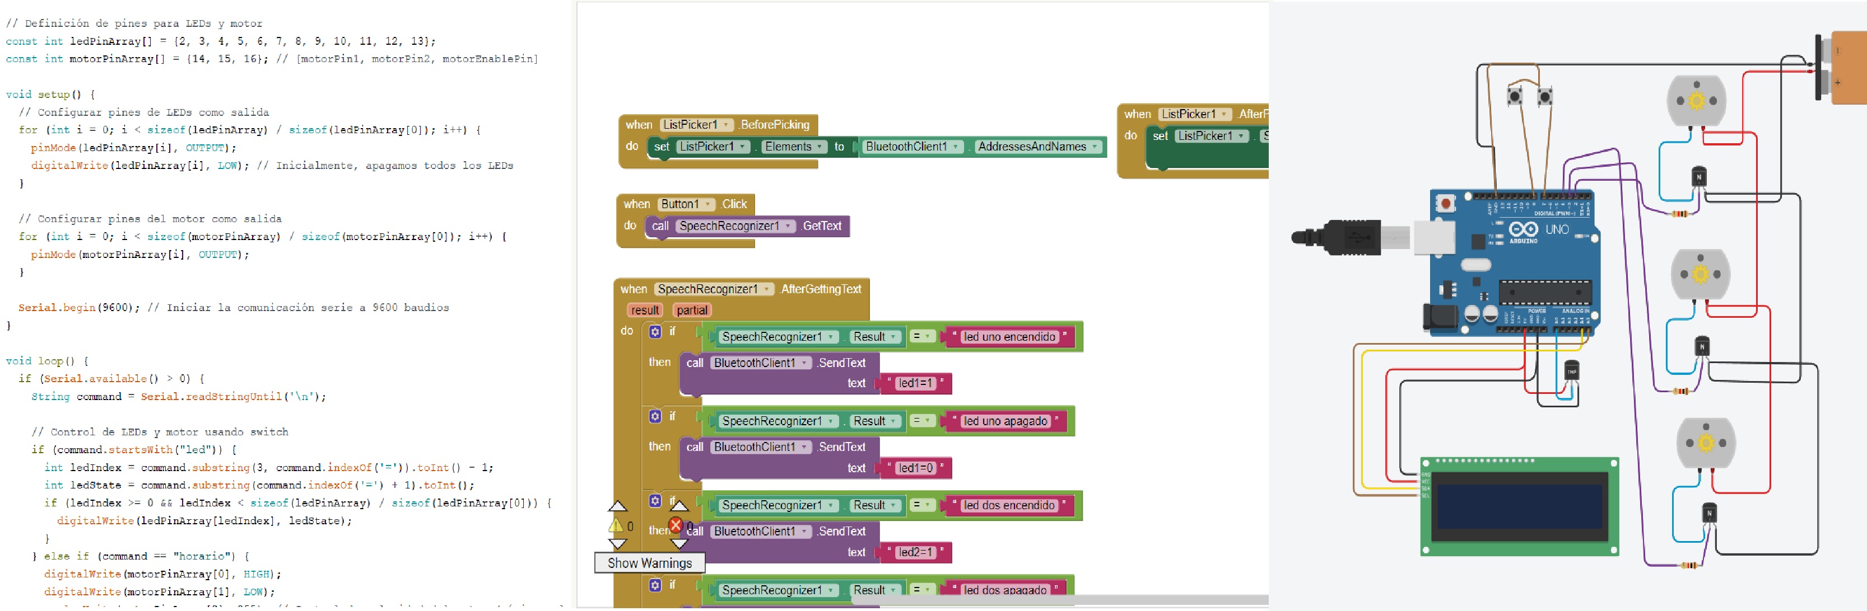The image size is (1867, 611).
Task: Click the Arduino UNO red reset button
Action: [1446, 204]
